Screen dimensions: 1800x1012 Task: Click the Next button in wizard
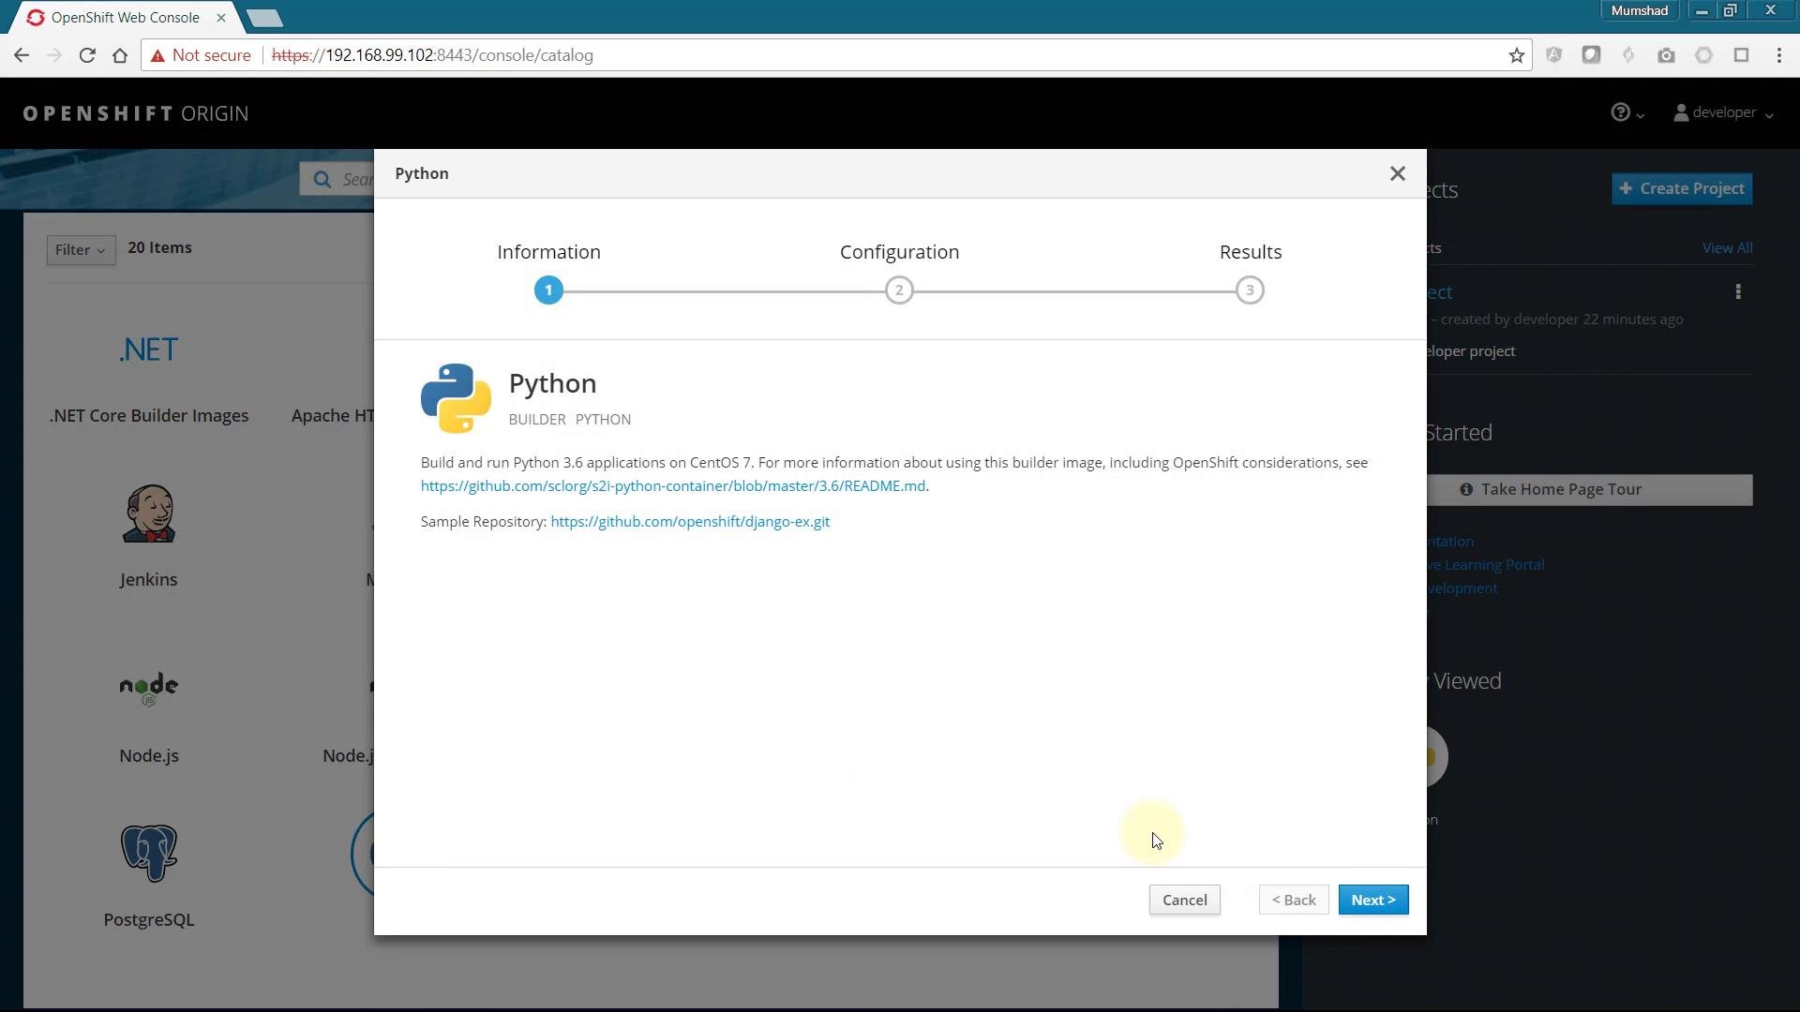[1372, 900]
